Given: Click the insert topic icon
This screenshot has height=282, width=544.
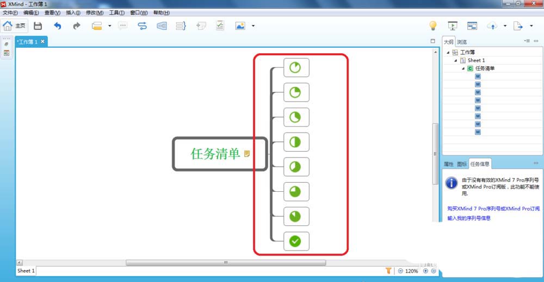Looking at the screenshot, I should tap(97, 26).
